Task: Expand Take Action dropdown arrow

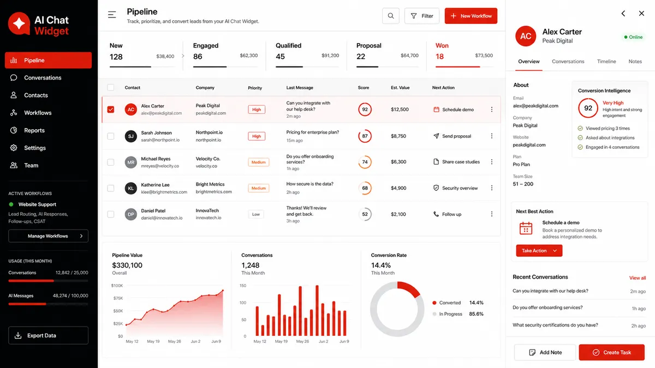Action: [555, 251]
